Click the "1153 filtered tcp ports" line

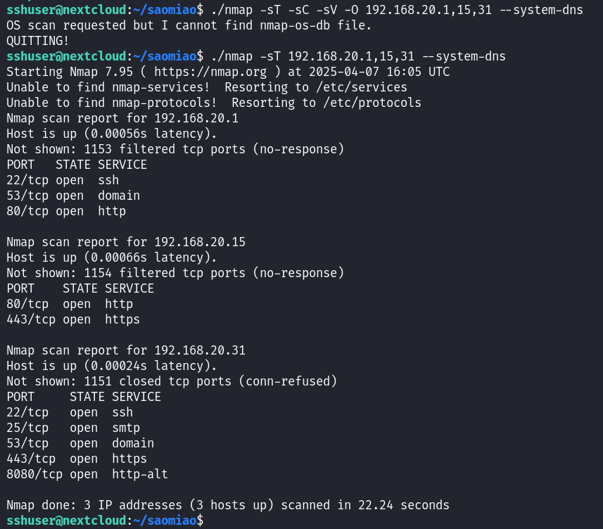click(175, 149)
